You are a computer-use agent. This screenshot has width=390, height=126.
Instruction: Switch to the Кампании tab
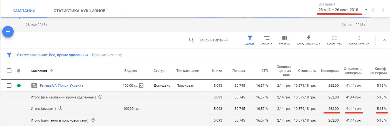coord(24,11)
